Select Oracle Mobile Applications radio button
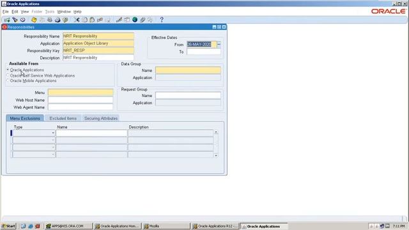This screenshot has height=230, width=409. click(8, 80)
